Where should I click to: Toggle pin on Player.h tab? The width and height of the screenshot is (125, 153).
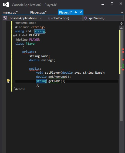(76, 12)
